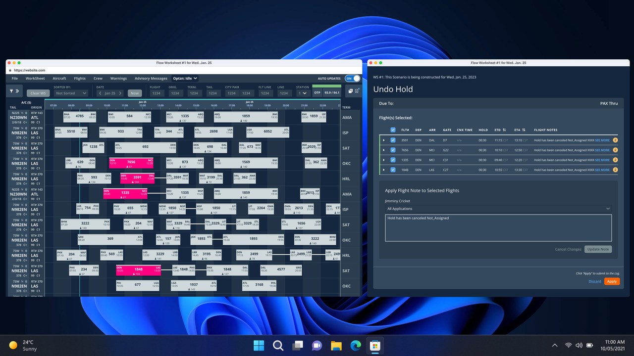This screenshot has width=634, height=356.
Task: Sort flights by the ETD sort icon
Action: pyautogui.click(x=504, y=130)
